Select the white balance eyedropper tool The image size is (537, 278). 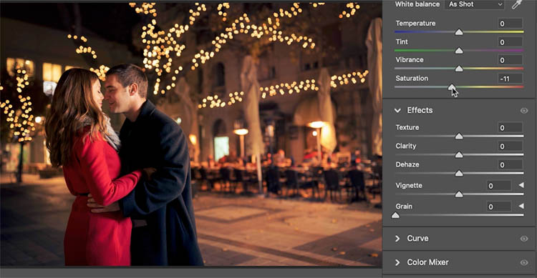click(517, 4)
